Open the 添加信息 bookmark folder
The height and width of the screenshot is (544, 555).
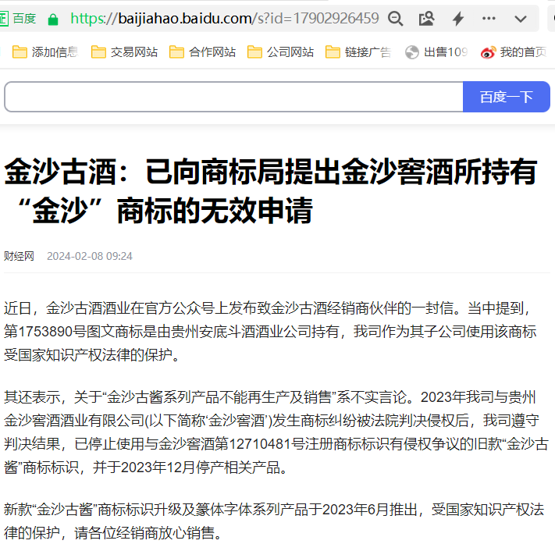(x=45, y=52)
